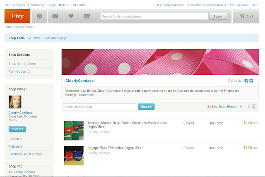Focus the Search for items and shops field
The width and height of the screenshot is (265, 177).
point(154,17)
